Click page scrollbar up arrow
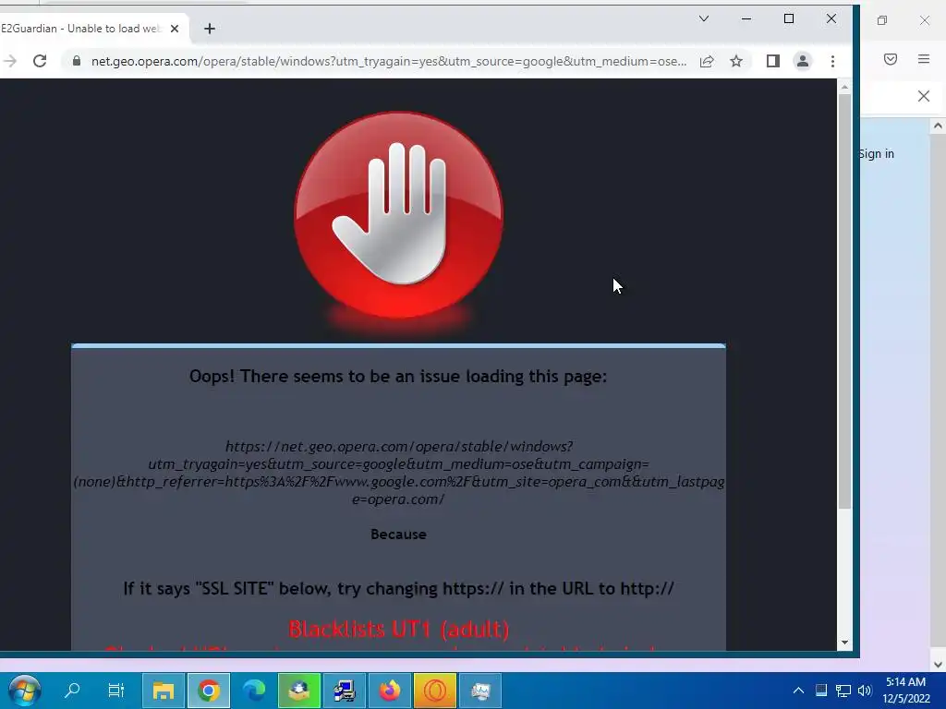The image size is (946, 709). [844, 88]
